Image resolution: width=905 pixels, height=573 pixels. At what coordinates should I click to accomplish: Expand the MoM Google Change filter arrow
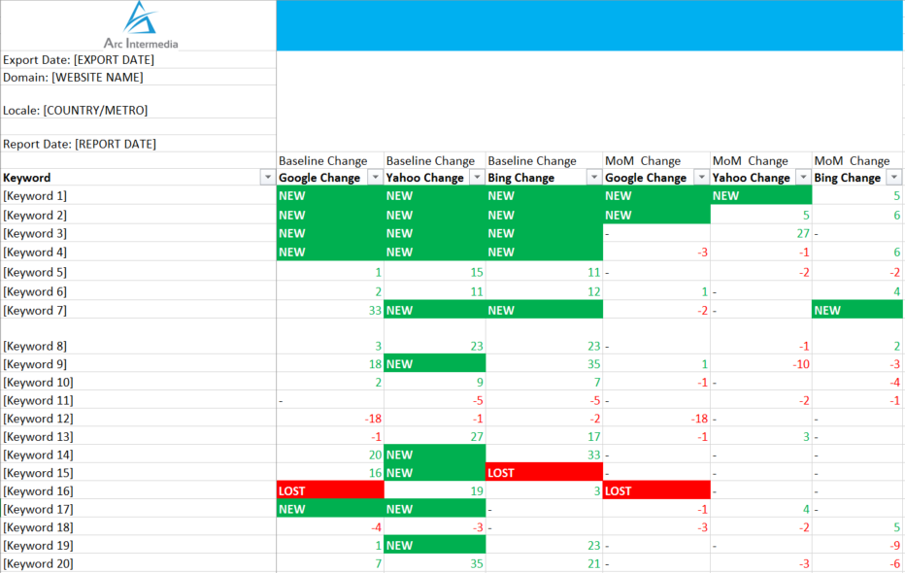click(x=701, y=178)
